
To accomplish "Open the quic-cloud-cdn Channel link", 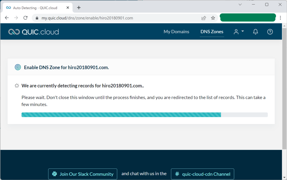I will [x=202, y=174].
